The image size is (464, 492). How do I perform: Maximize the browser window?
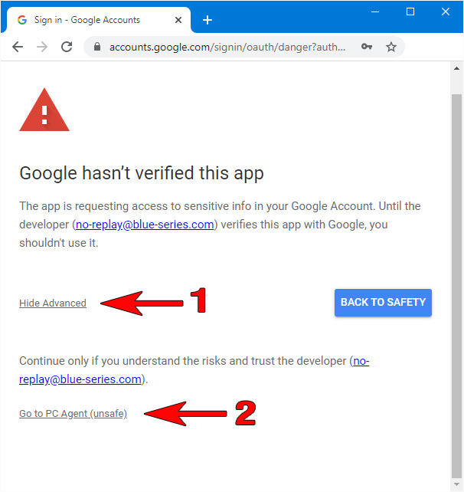point(410,12)
